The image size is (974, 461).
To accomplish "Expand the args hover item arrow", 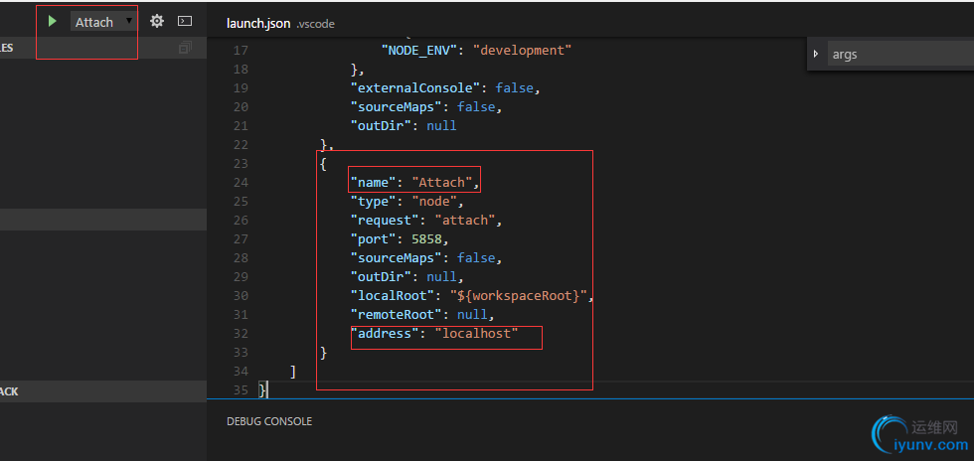I will pos(816,54).
